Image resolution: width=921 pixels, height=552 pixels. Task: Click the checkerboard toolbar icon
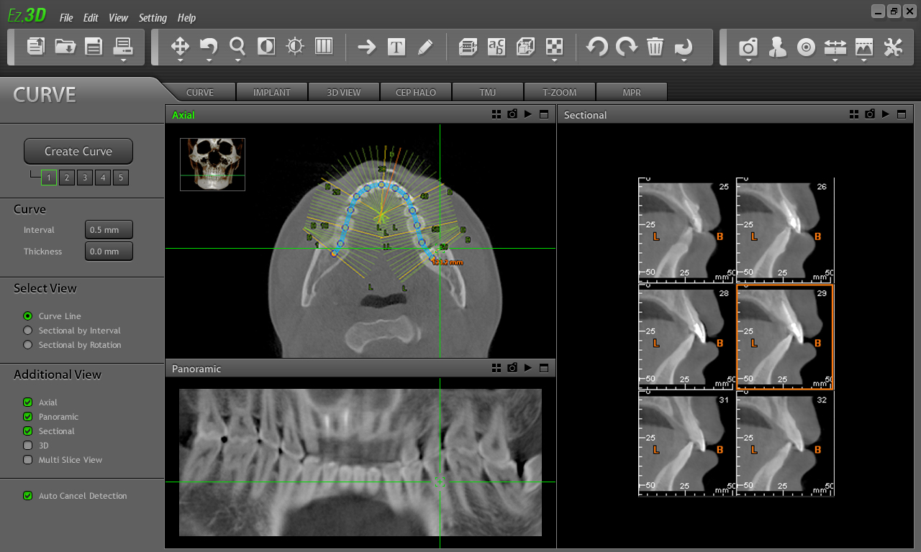click(x=554, y=47)
